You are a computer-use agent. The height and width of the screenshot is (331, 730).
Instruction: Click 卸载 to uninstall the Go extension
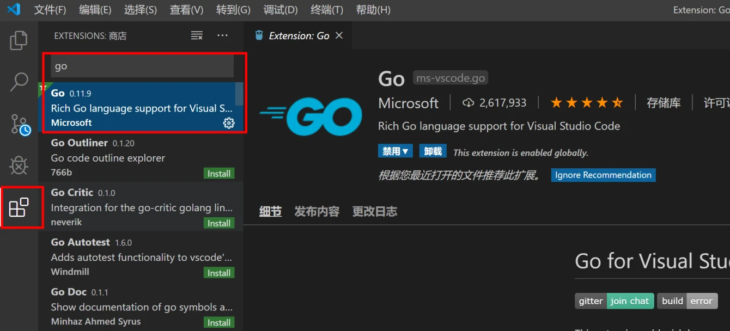(433, 151)
